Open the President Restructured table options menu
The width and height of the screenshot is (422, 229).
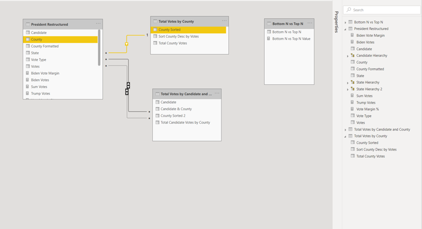(98, 24)
